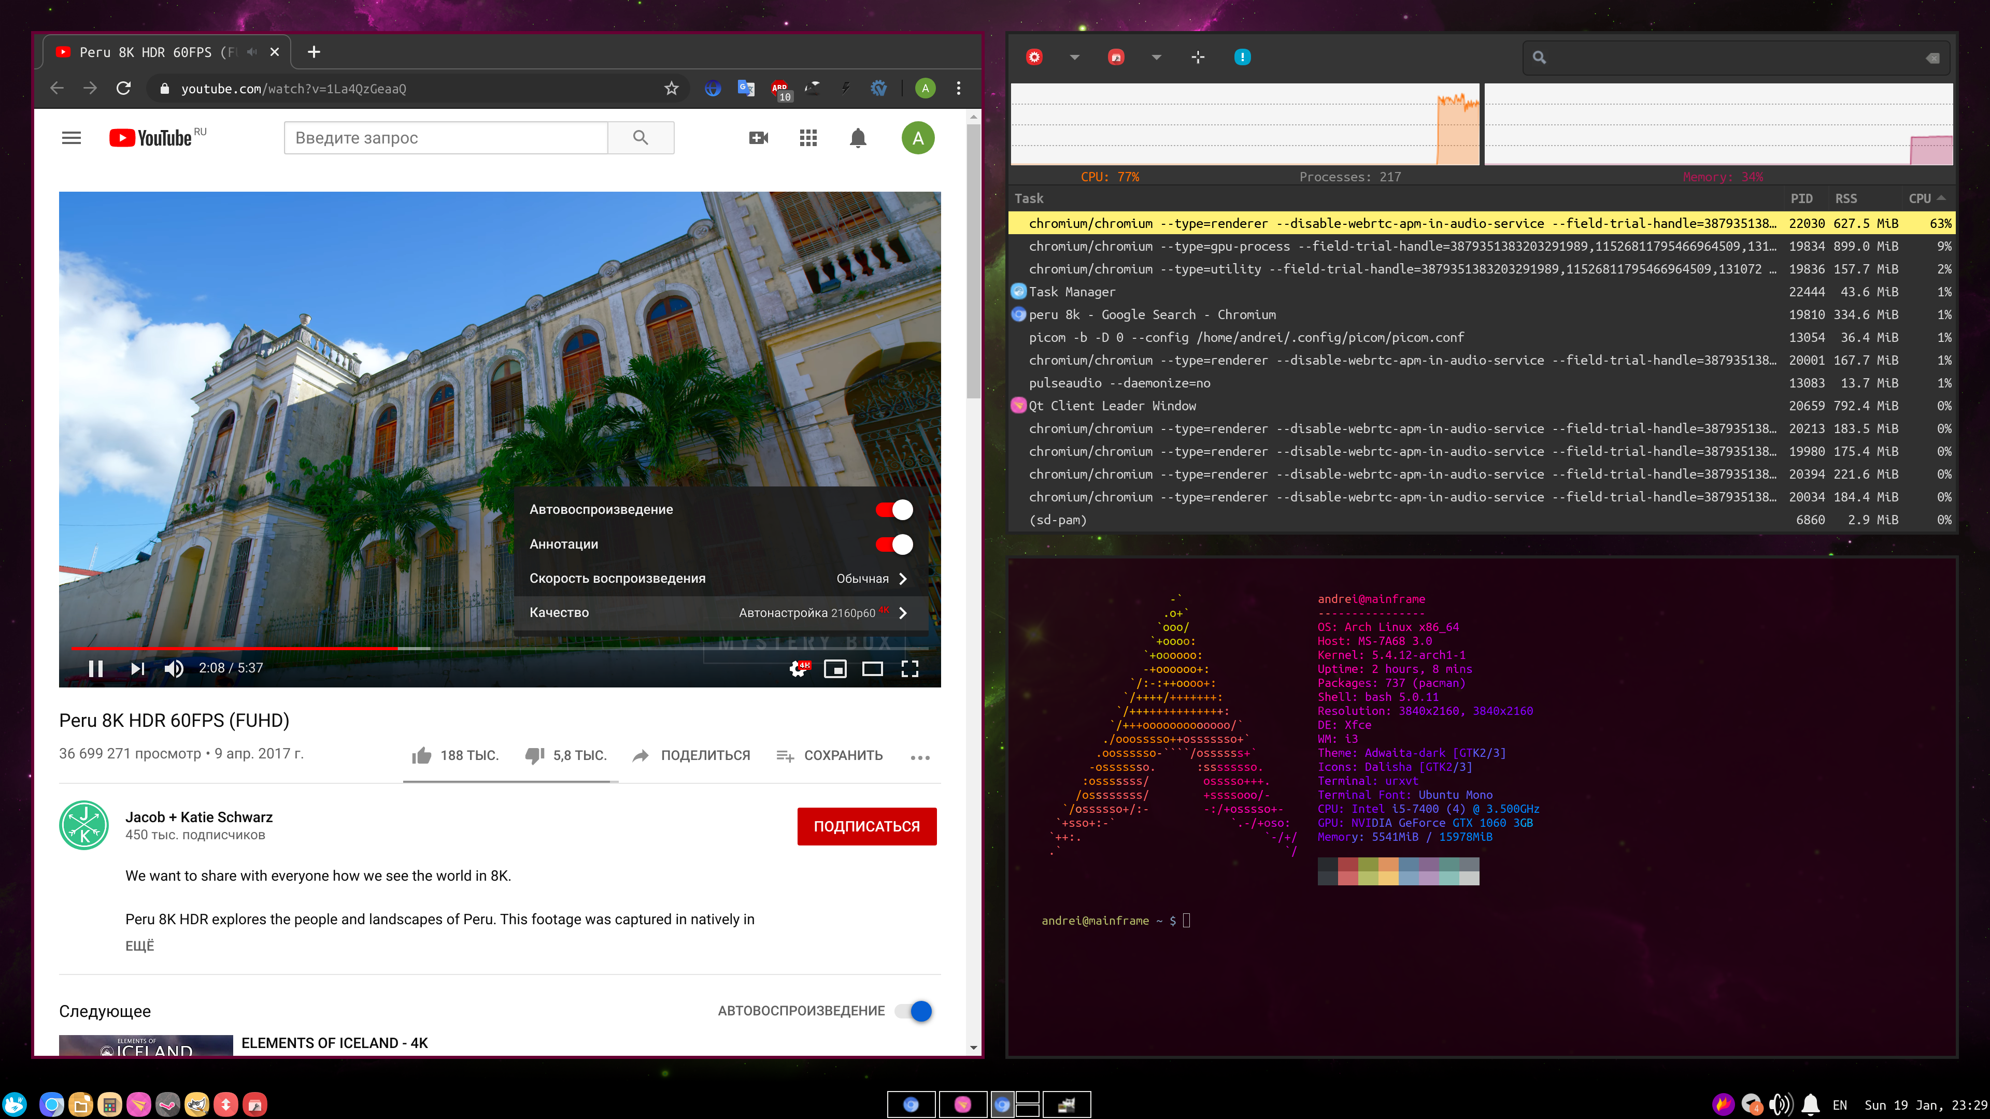
Task: Skip to next video in player
Action: [x=137, y=668]
